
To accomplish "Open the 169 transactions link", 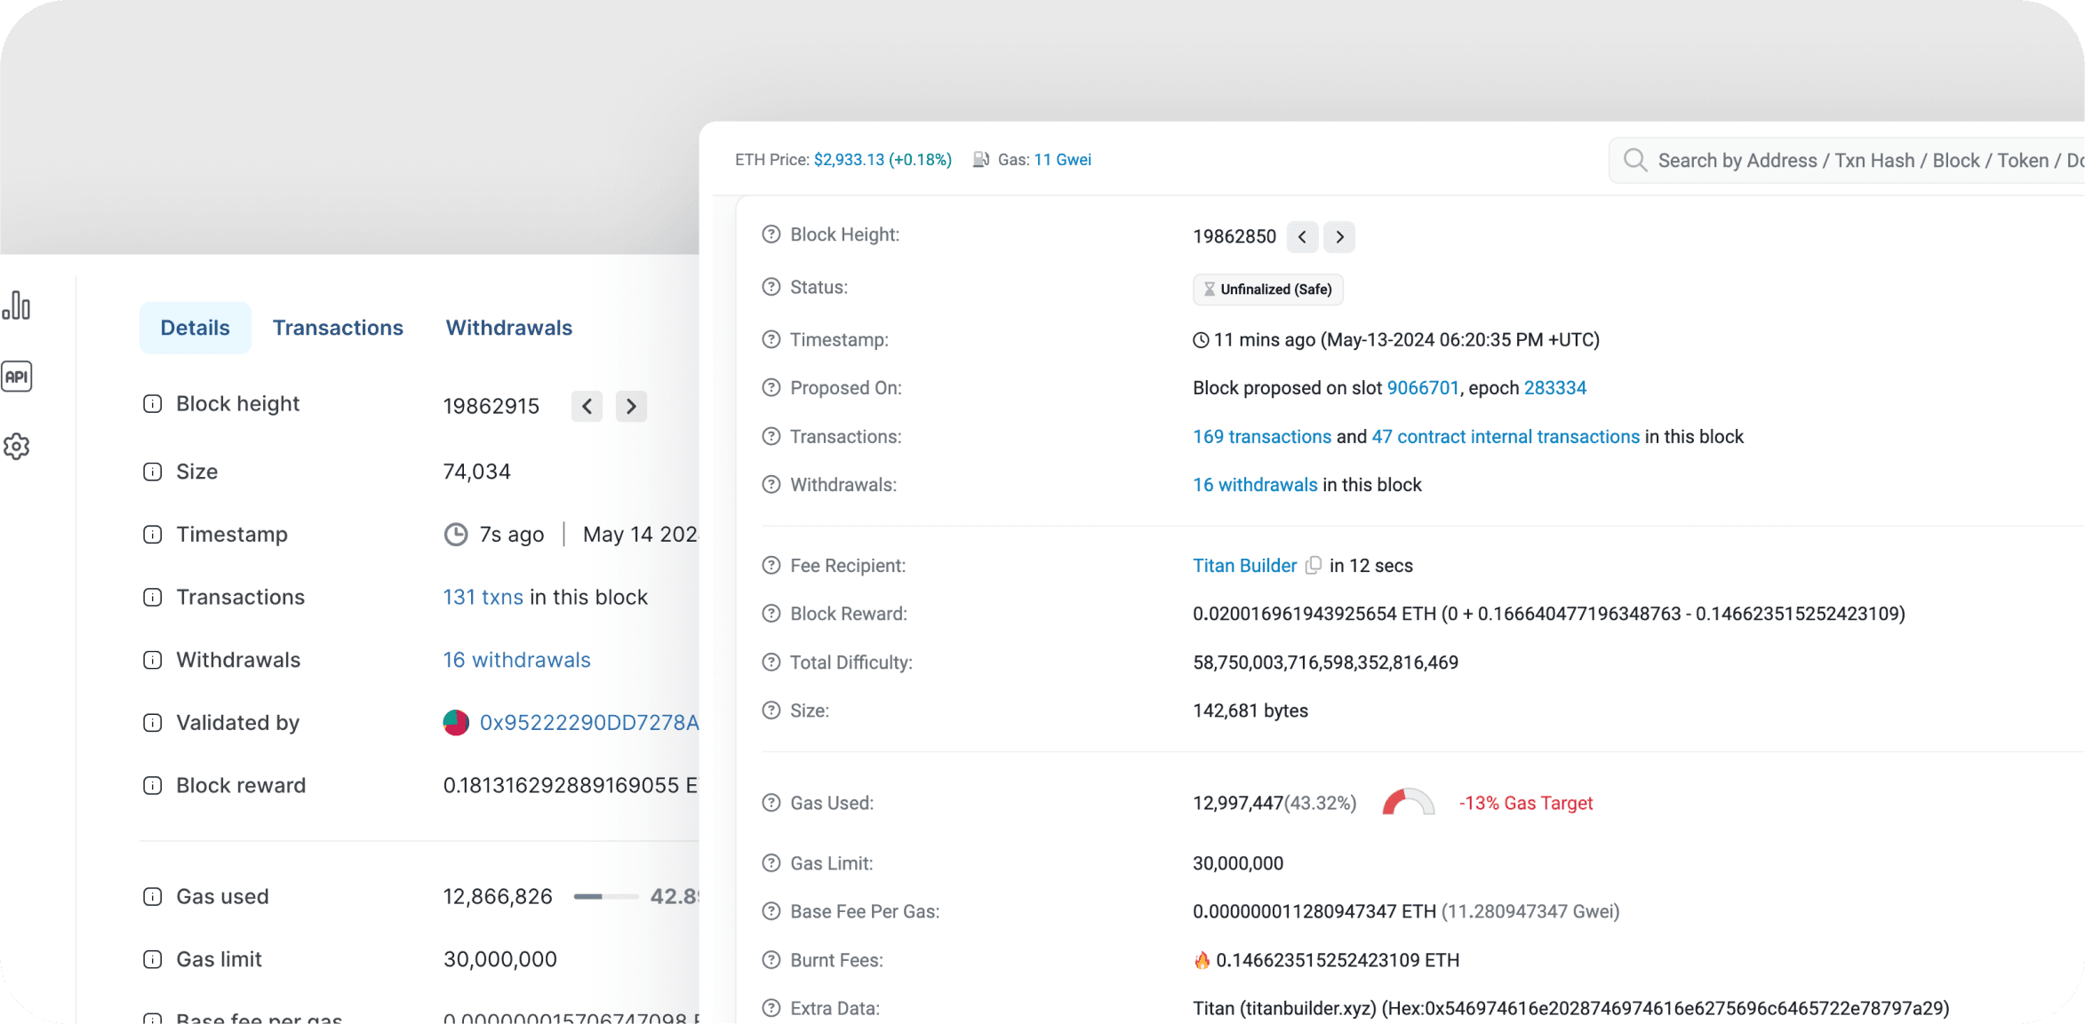I will [1261, 437].
